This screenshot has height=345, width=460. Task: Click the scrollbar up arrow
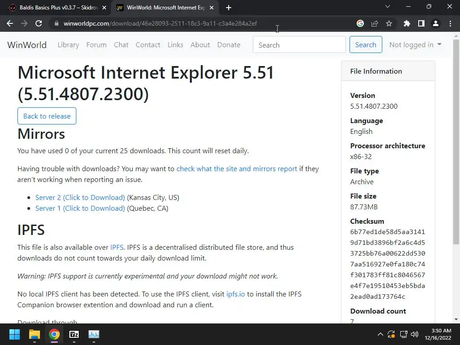[456, 36]
